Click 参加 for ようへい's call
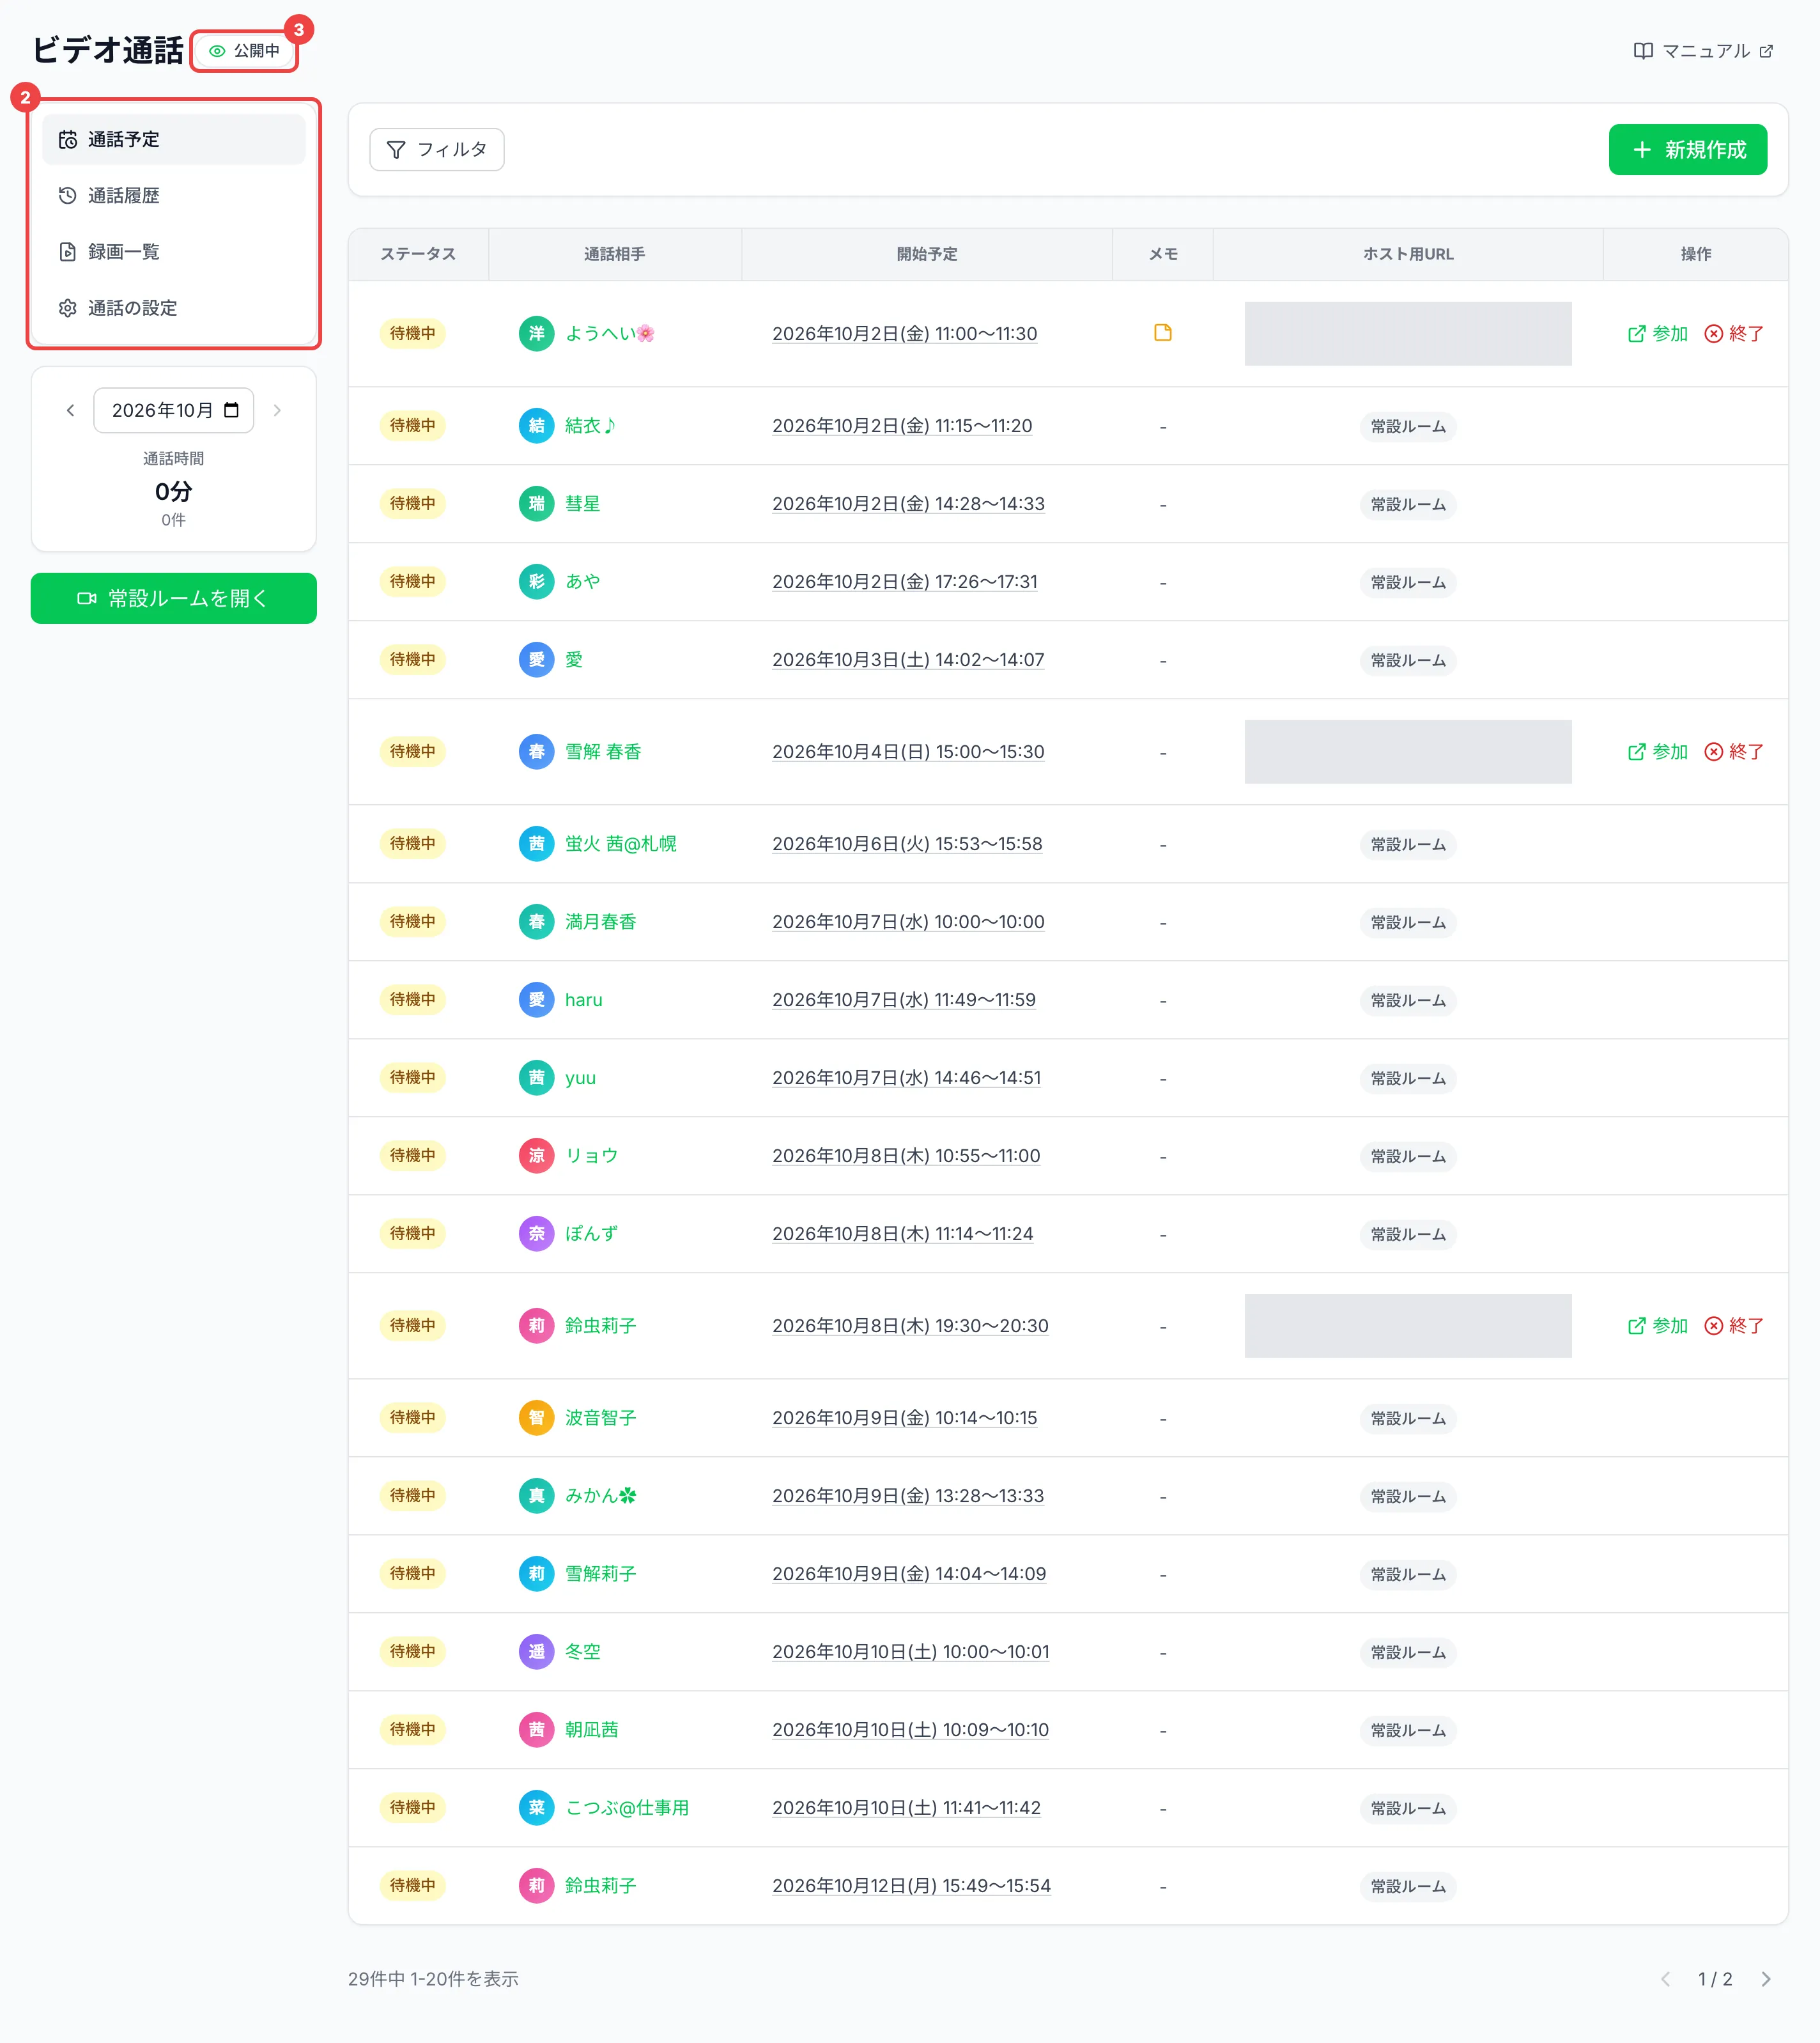 1658,333
